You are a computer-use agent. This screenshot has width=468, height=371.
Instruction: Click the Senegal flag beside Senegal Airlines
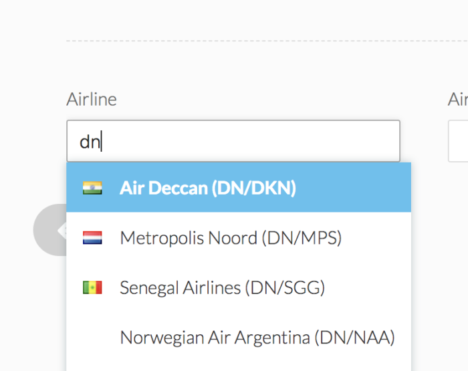pyautogui.click(x=92, y=287)
